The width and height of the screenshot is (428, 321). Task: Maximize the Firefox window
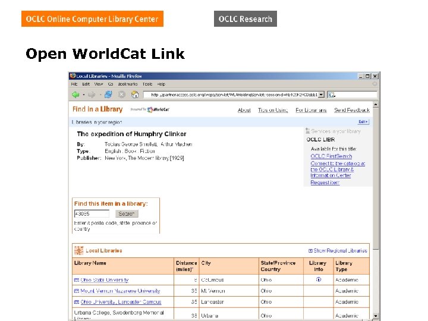click(x=368, y=76)
